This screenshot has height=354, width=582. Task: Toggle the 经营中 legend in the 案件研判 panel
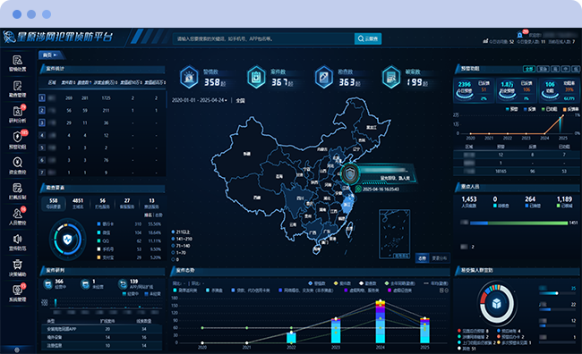[131, 293]
